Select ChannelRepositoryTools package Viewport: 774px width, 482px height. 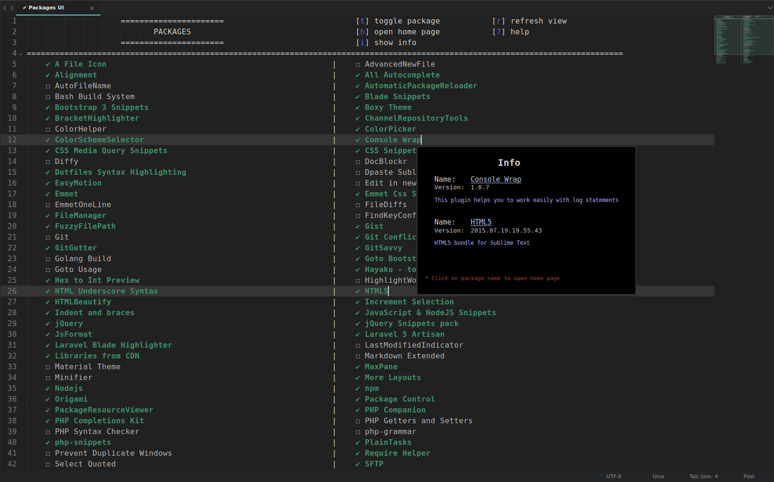pyautogui.click(x=416, y=118)
